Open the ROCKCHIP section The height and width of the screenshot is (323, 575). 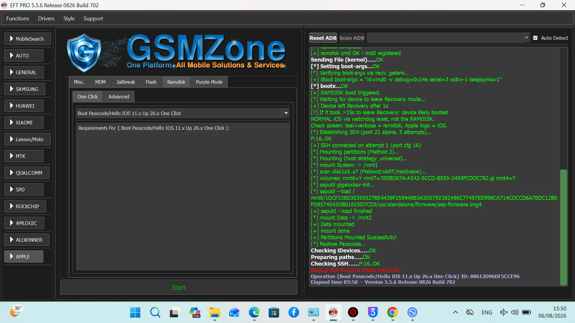[25, 206]
